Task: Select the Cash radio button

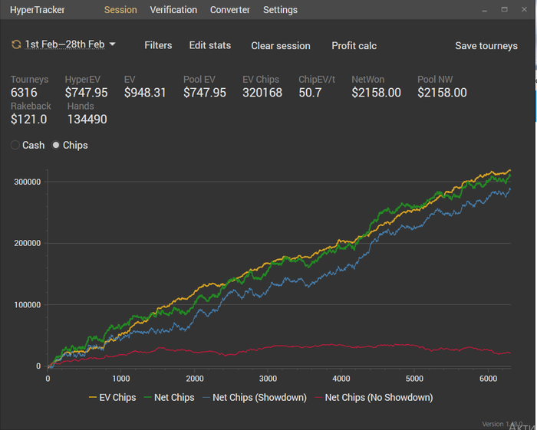Action: (15, 145)
